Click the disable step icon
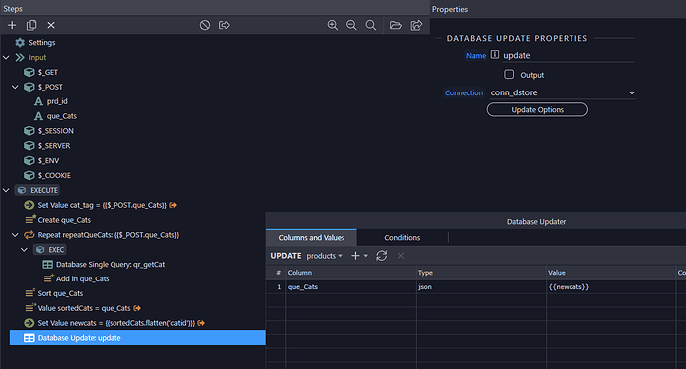Viewport: 686px width, 369px height. click(x=205, y=25)
